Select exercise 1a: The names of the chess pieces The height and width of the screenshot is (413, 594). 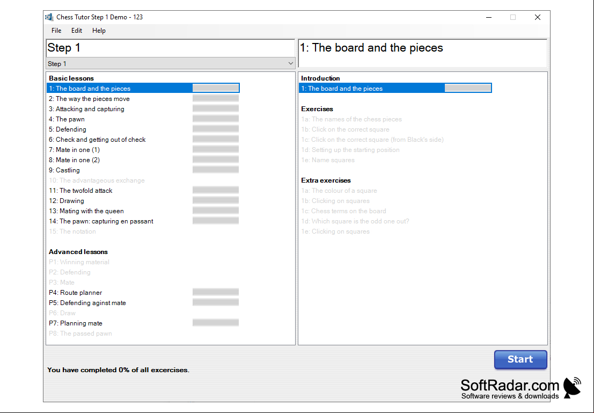pyautogui.click(x=351, y=119)
